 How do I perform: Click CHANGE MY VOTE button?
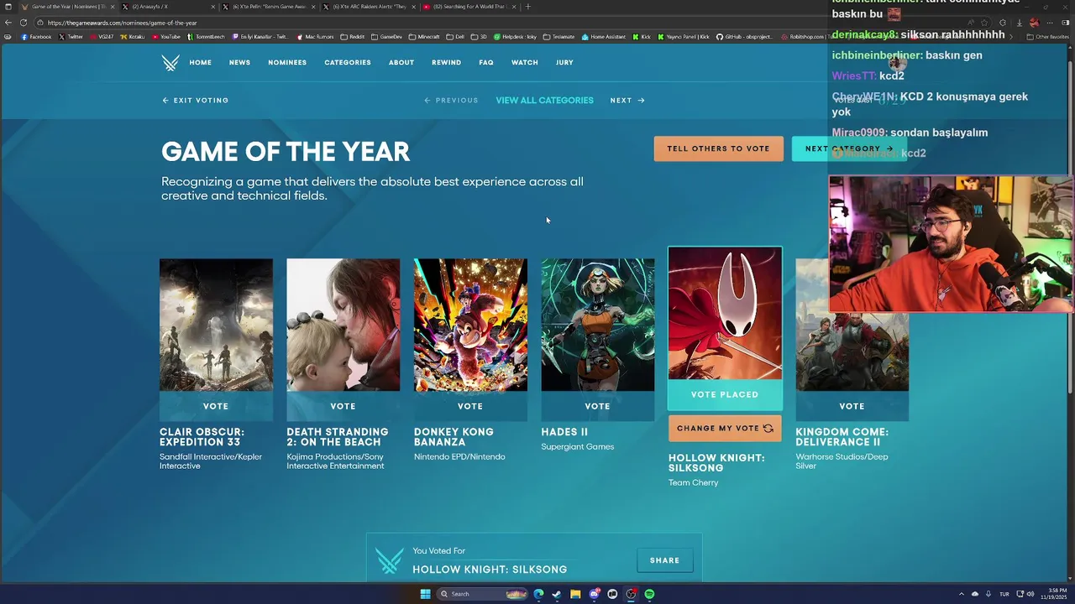(725, 428)
